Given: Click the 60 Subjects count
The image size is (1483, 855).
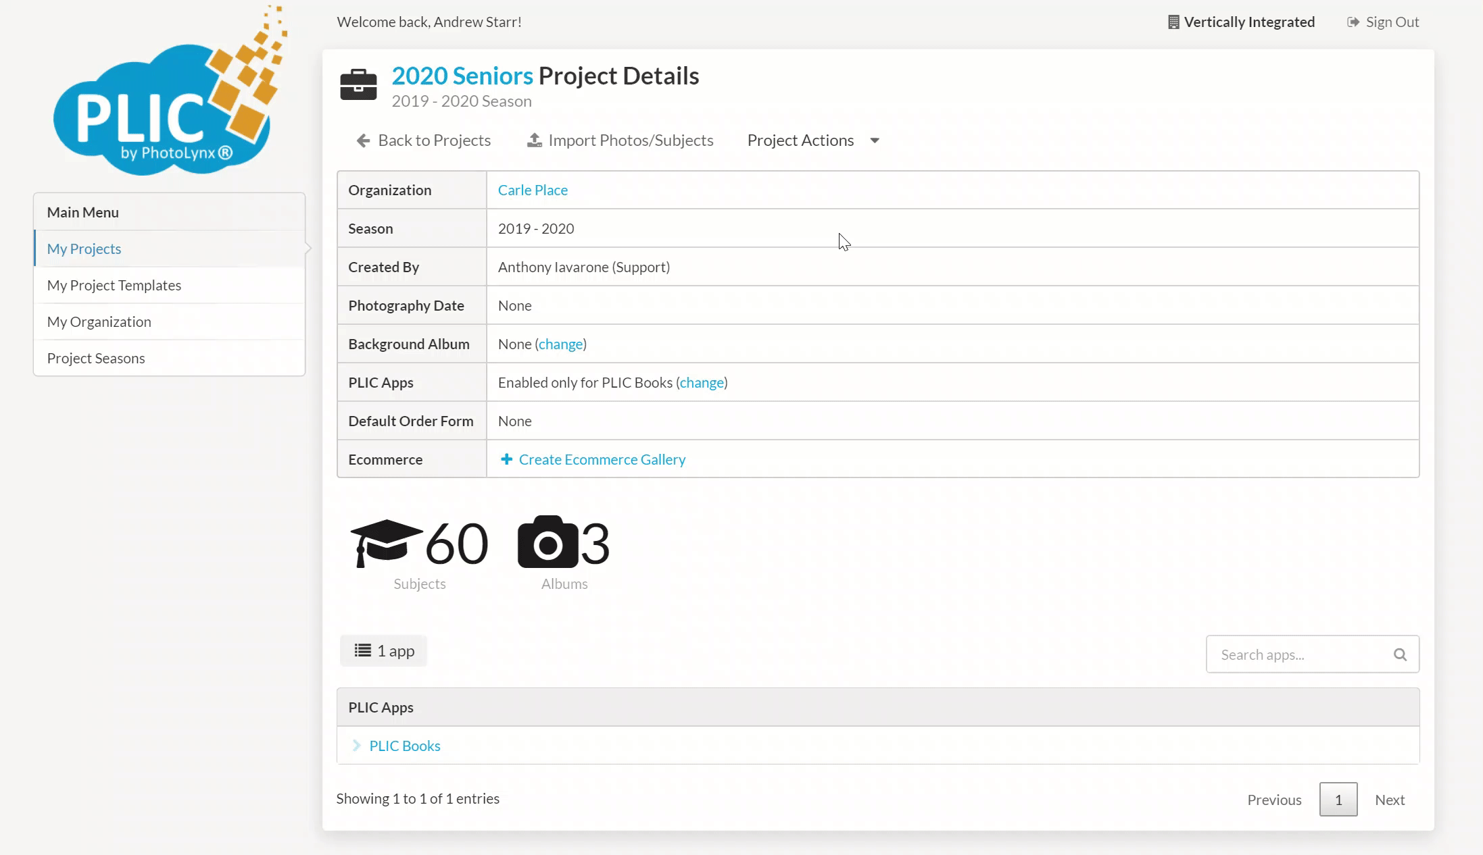Looking at the screenshot, I should 456,543.
